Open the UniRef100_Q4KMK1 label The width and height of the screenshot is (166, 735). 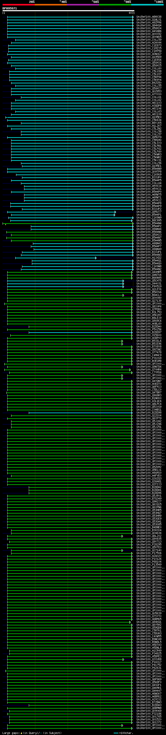[x=149, y=688]
